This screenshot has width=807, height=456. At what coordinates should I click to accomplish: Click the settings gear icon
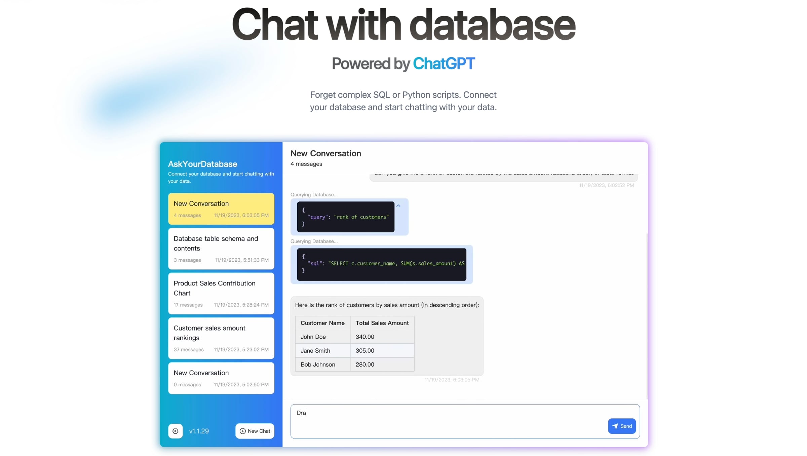[x=175, y=431]
